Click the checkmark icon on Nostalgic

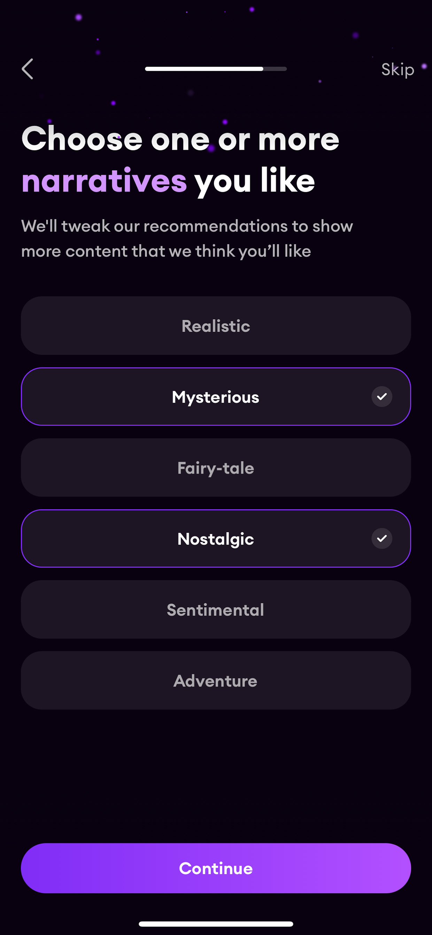click(x=381, y=538)
